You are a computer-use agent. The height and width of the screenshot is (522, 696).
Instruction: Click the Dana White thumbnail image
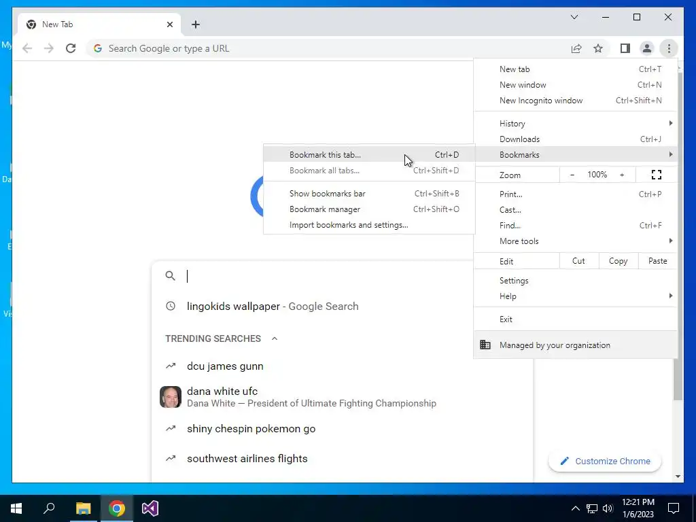tap(171, 397)
